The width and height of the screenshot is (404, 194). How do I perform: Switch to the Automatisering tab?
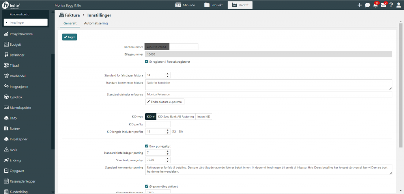coord(94,23)
